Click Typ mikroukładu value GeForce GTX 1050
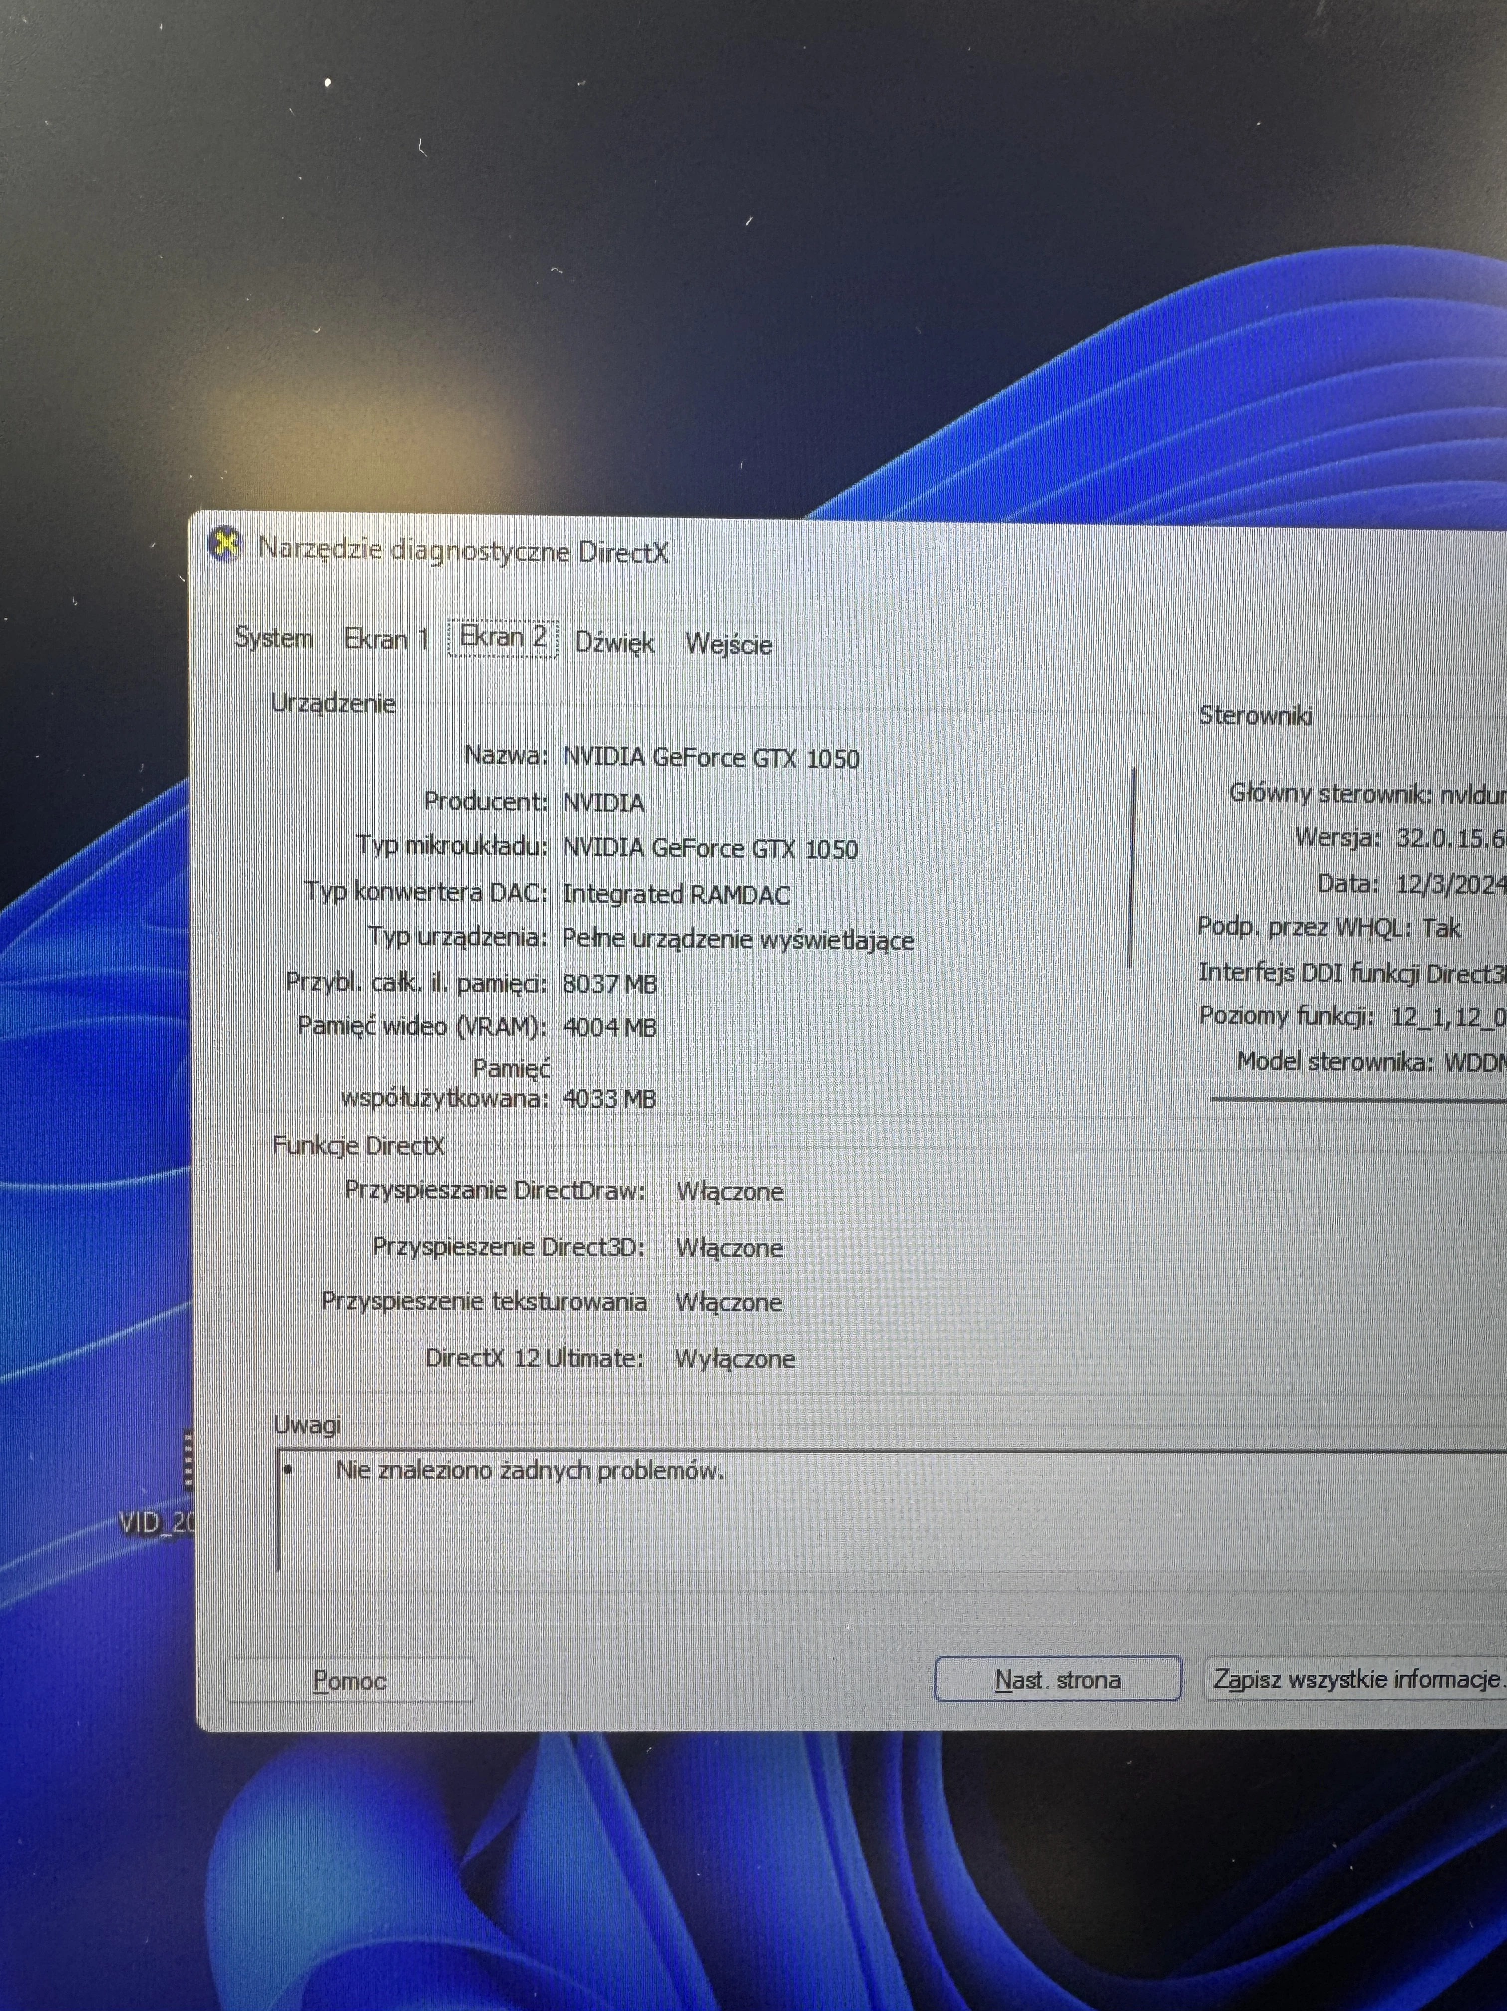The width and height of the screenshot is (1507, 2011). pyautogui.click(x=710, y=848)
